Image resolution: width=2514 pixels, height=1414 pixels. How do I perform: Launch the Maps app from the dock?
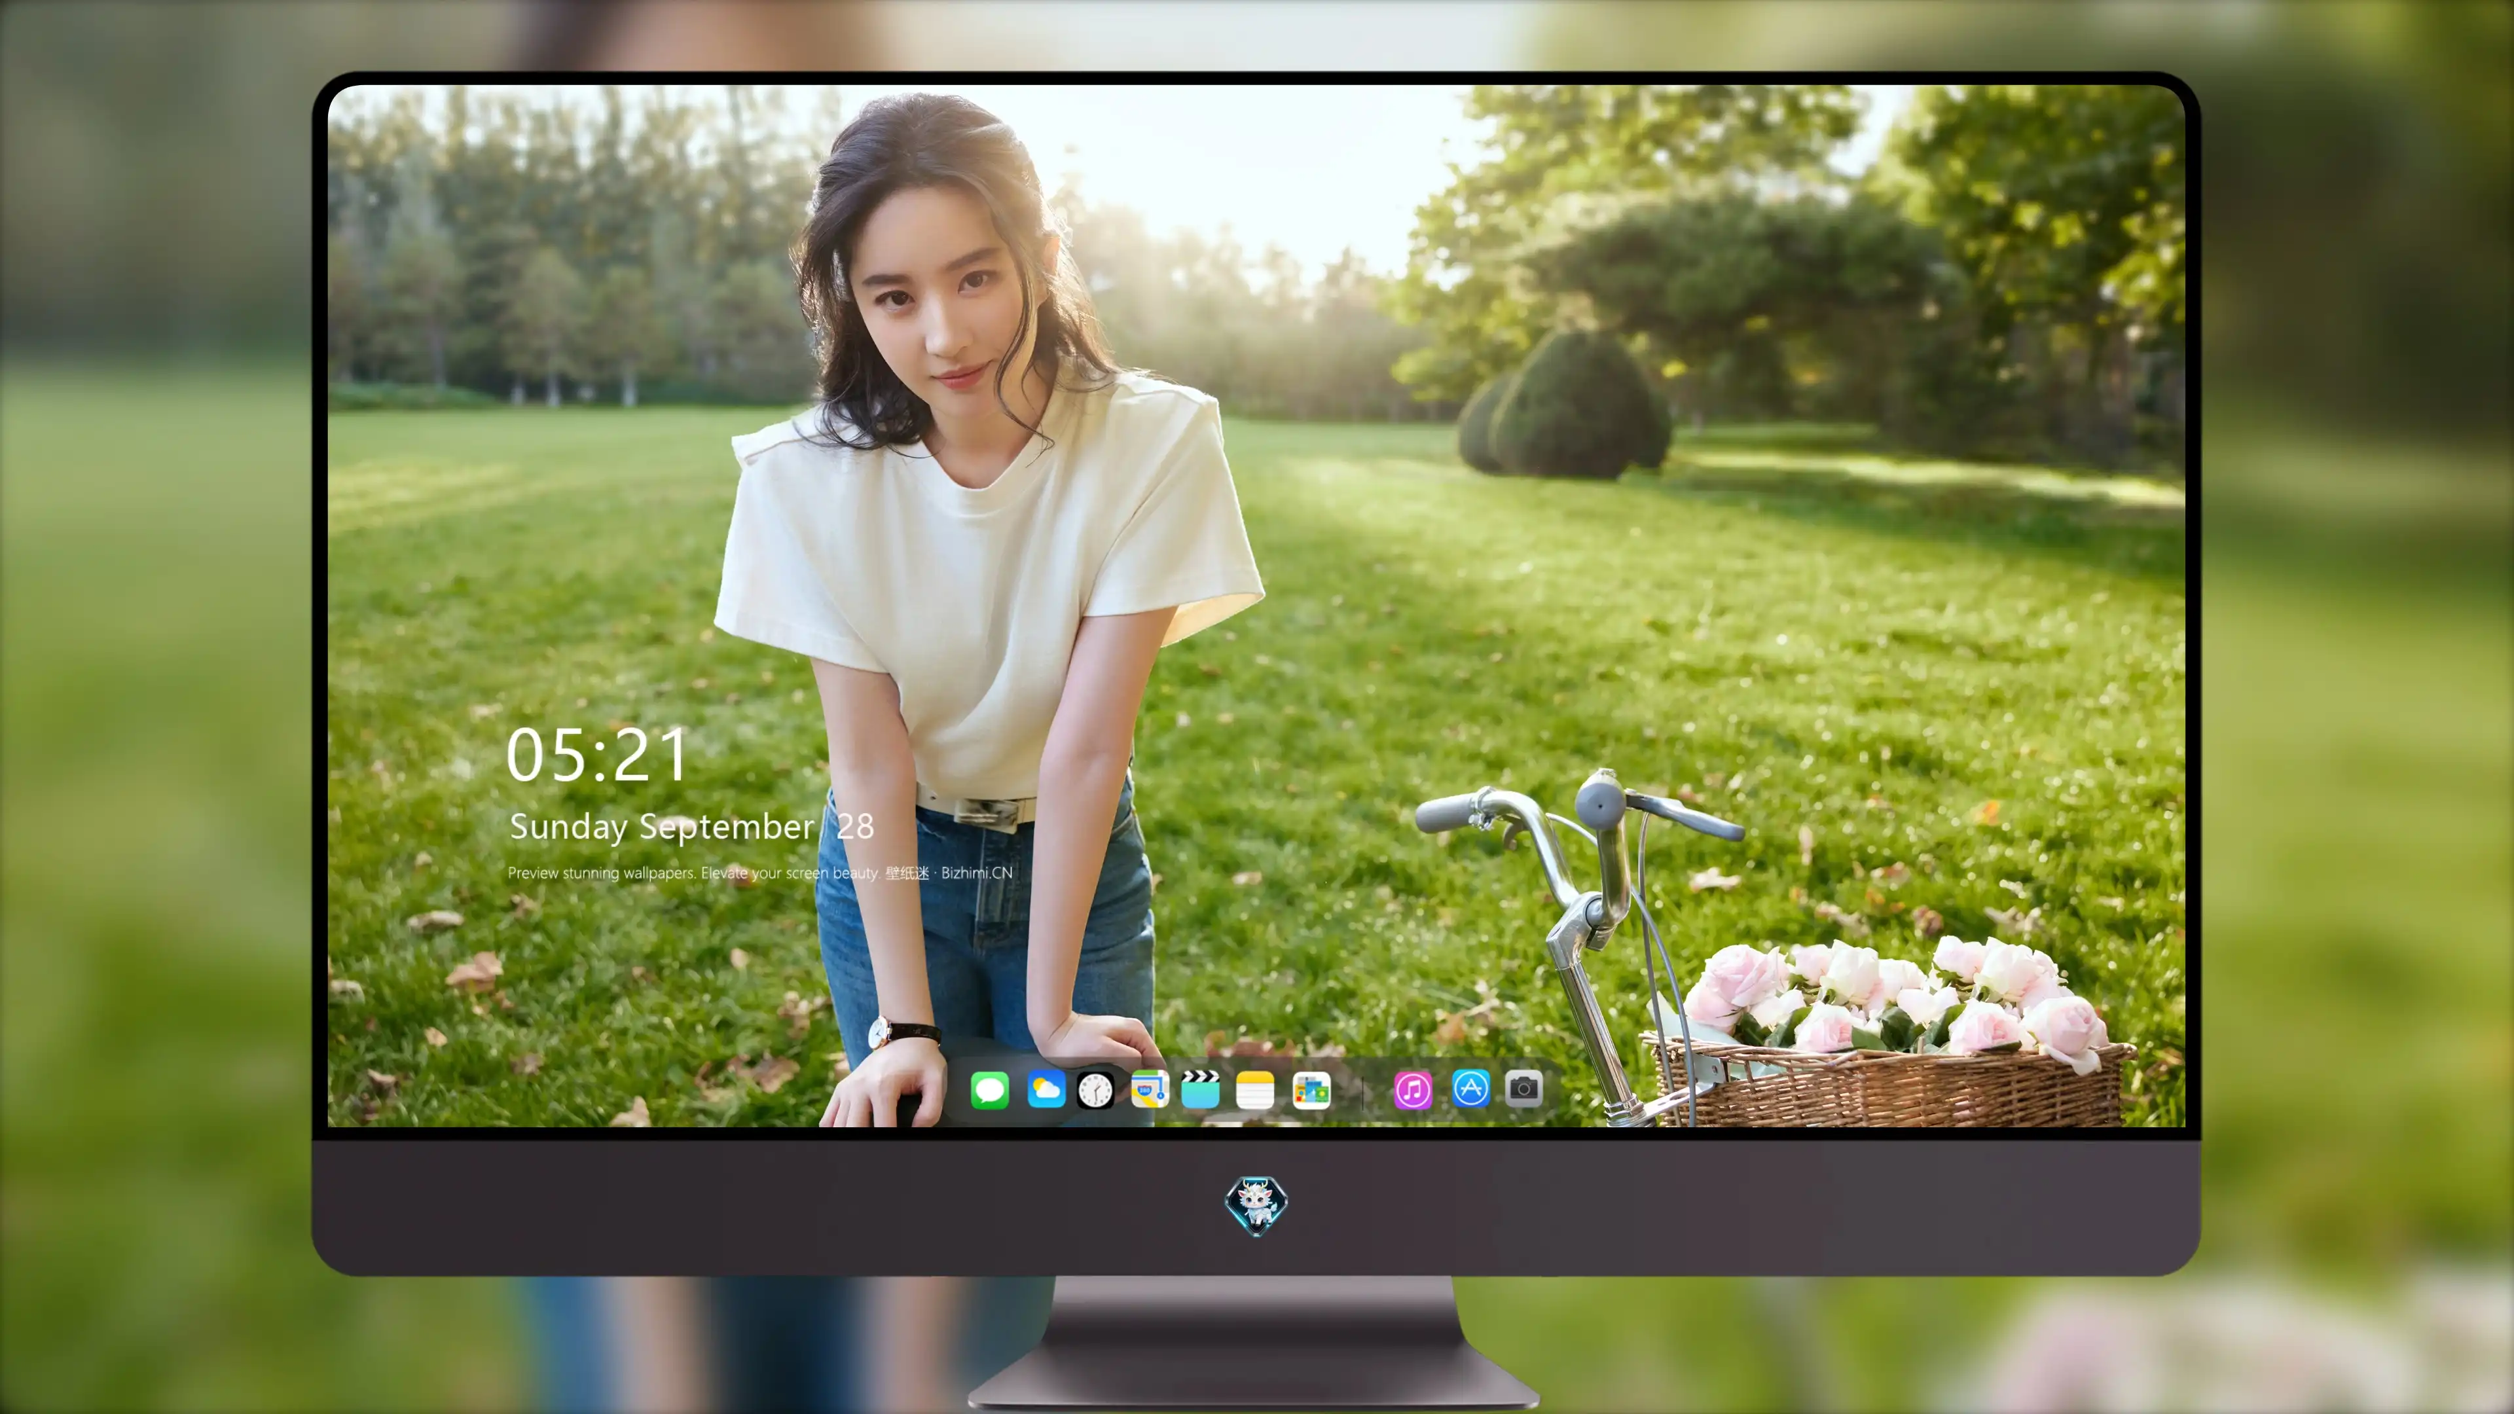tap(1150, 1090)
